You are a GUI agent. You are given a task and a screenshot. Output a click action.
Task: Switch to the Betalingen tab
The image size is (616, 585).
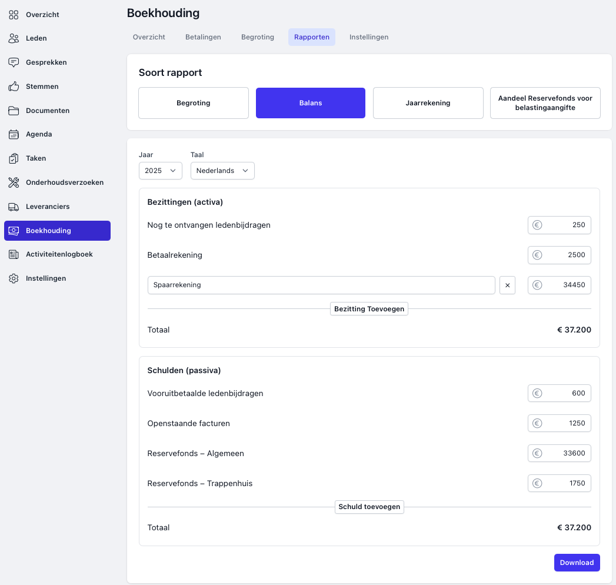[203, 37]
